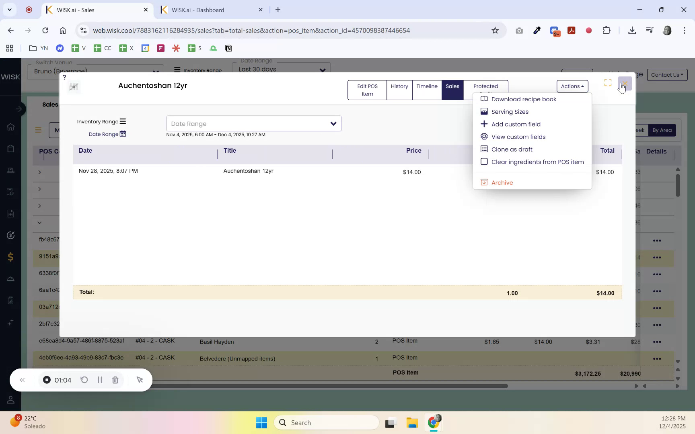695x434 pixels.
Task: Click the cloche venue icon in sidebar
Action: tap(11, 278)
